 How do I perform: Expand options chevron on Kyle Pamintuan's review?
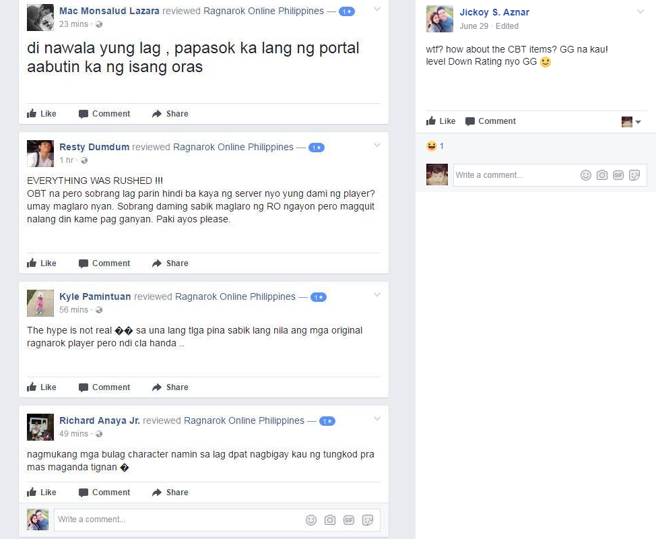[377, 294]
